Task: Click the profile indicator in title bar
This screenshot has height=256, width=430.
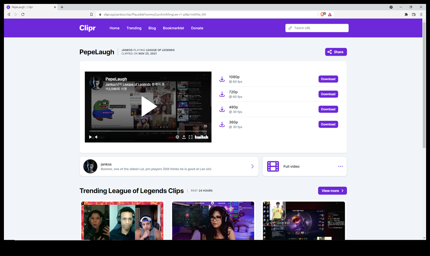Action: point(391,7)
